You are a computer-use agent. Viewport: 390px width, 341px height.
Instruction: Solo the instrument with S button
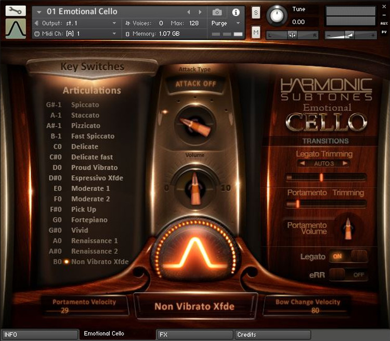point(256,12)
